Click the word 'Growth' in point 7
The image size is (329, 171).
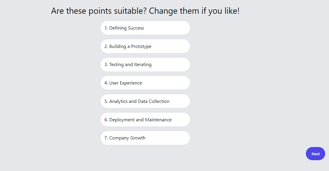point(138,138)
